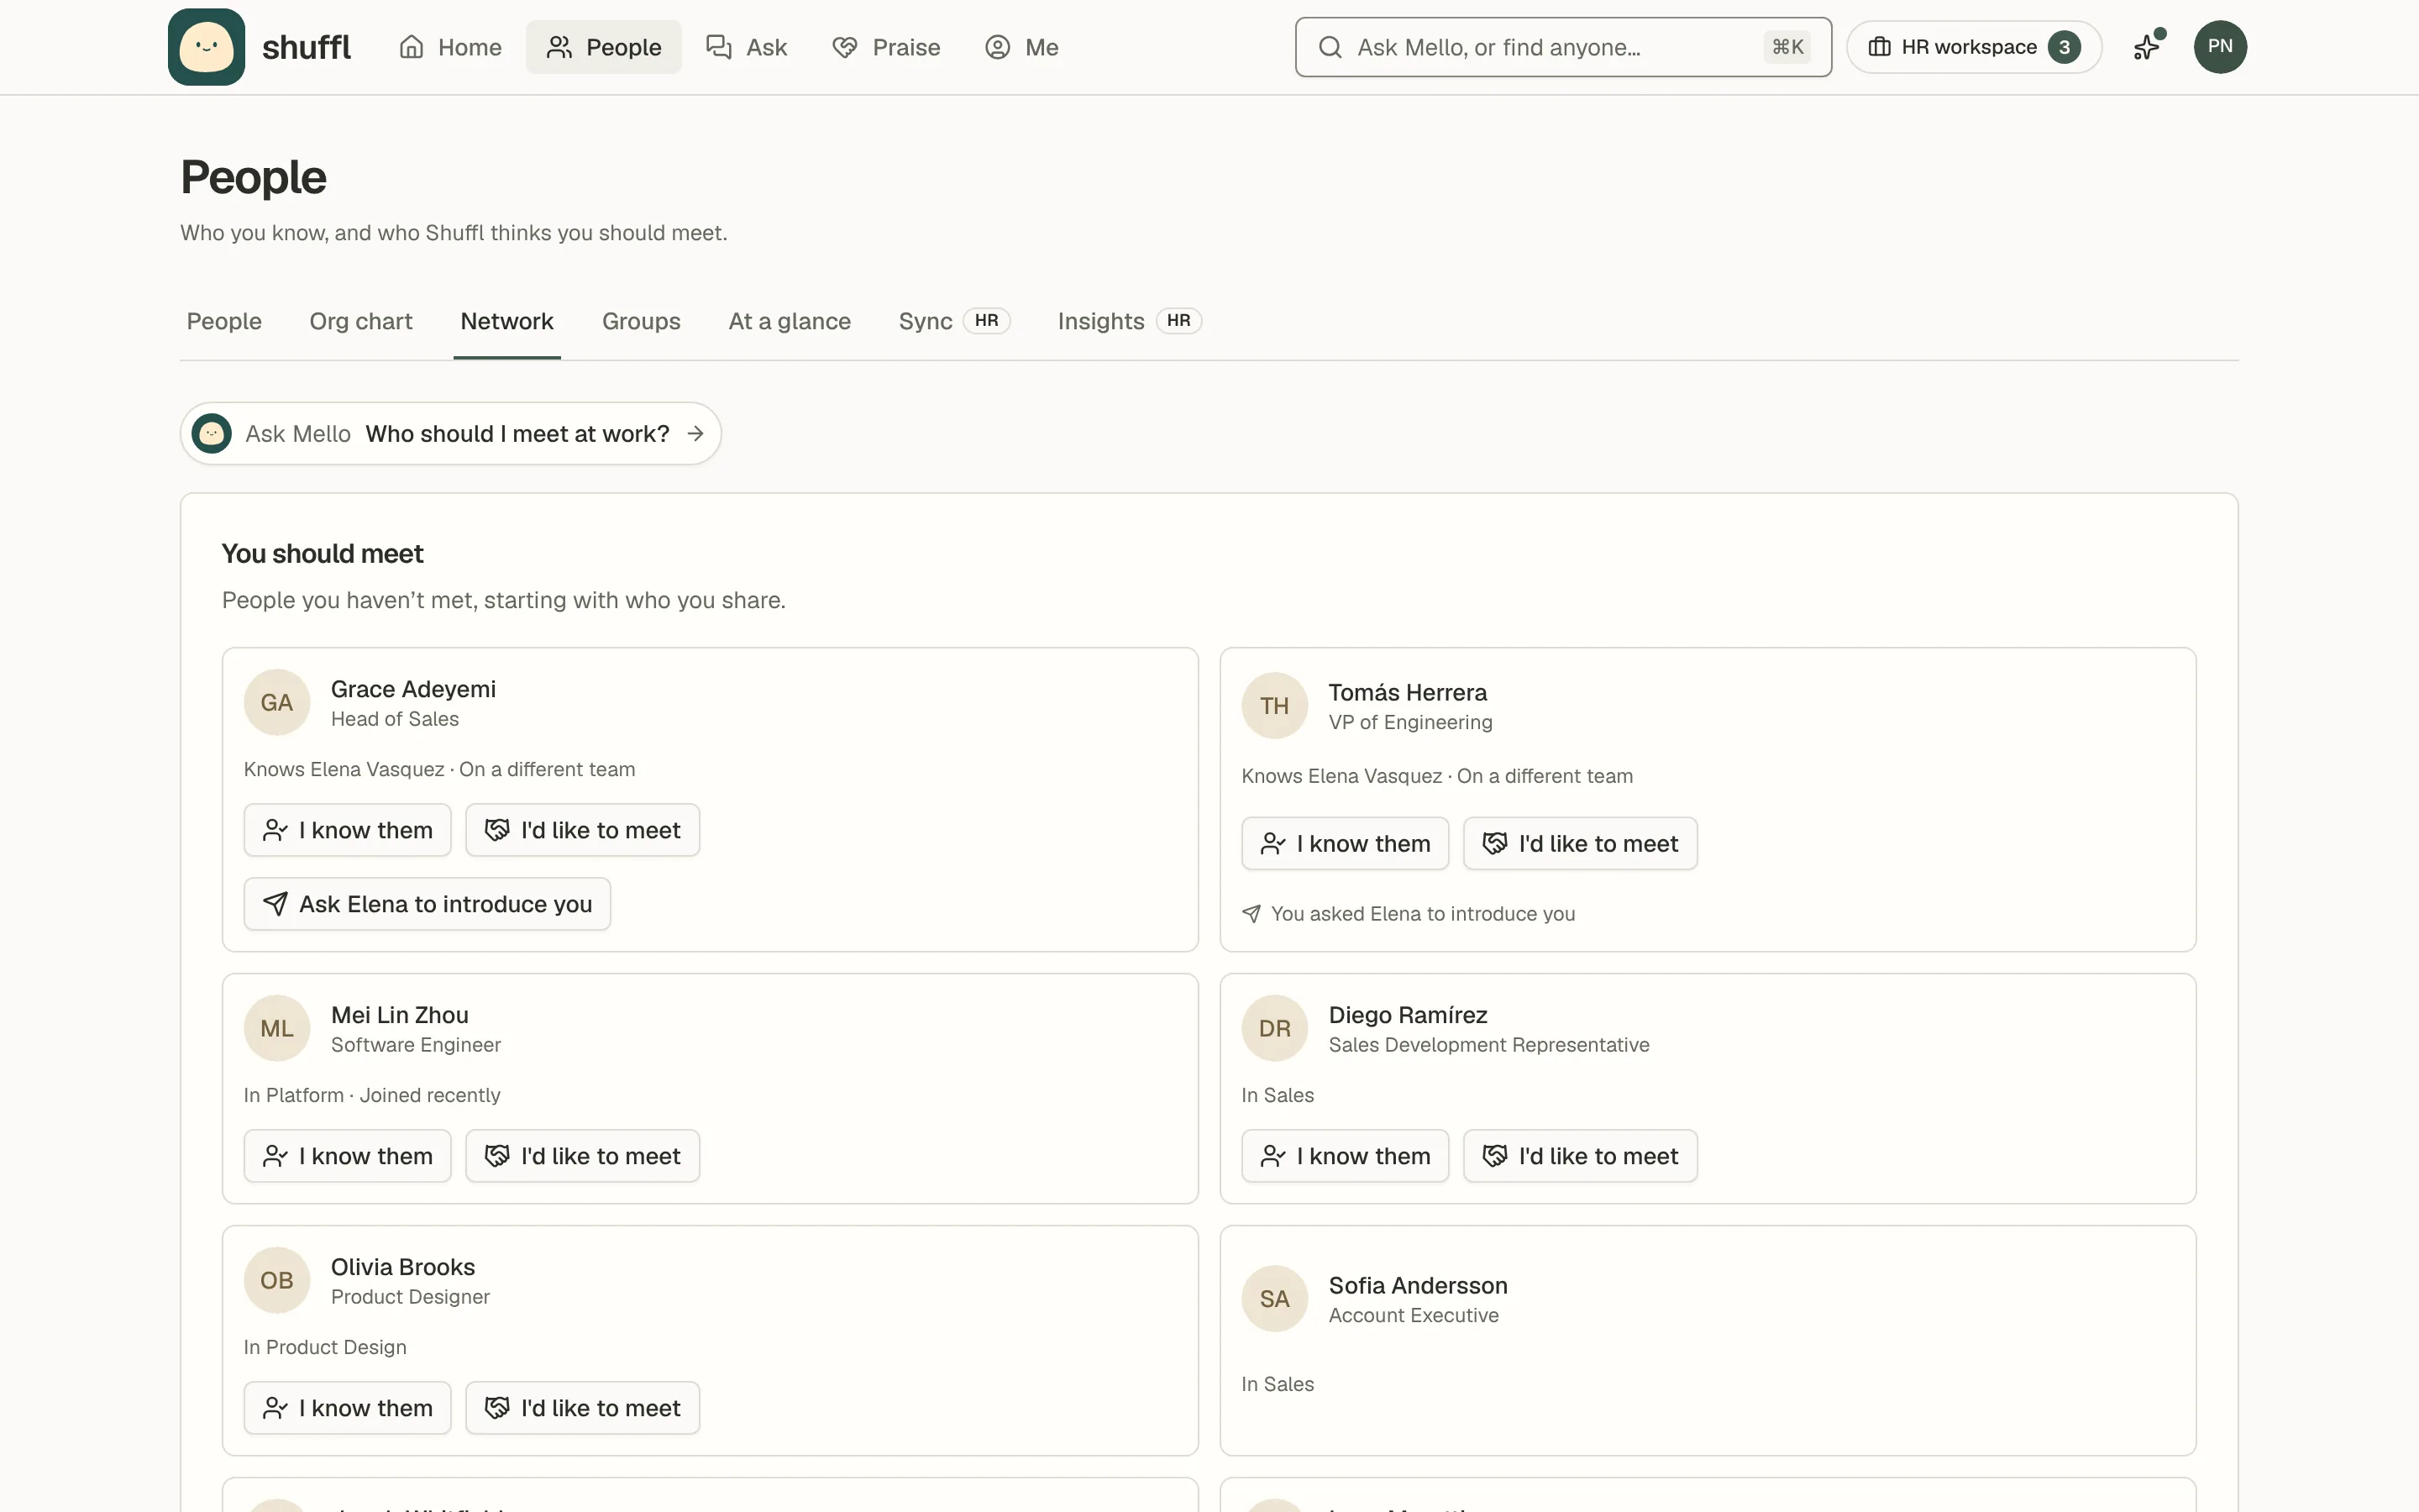Open Sofia Andersson's name link
Viewport: 2419px width, 1512px height.
pos(1418,1285)
